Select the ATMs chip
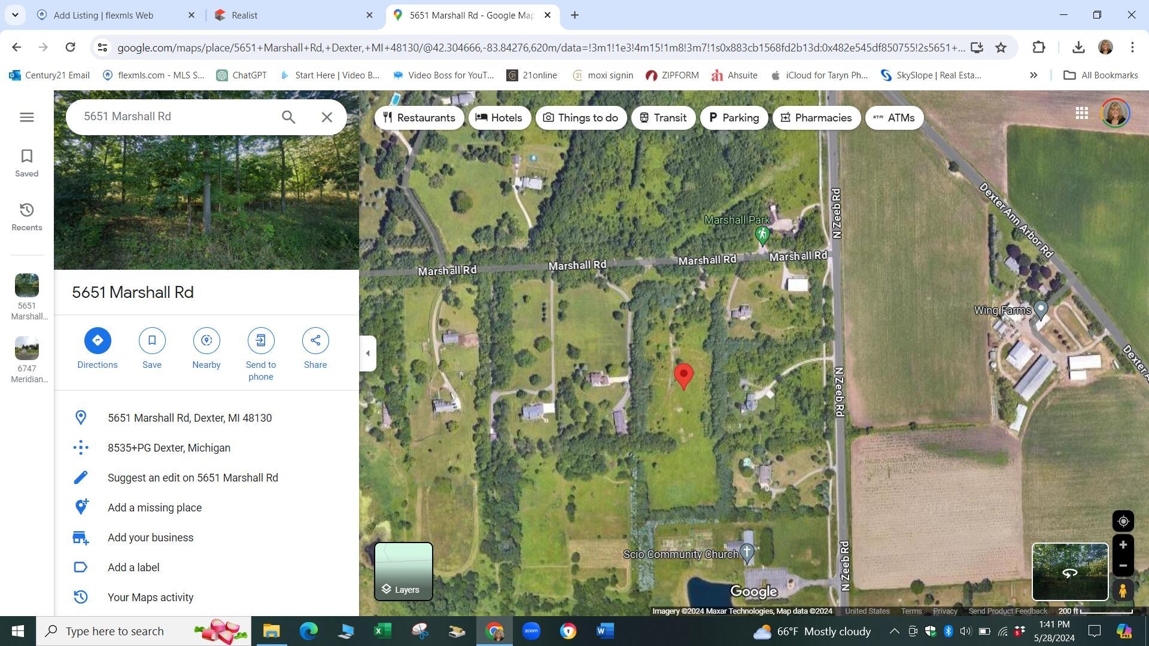 [895, 118]
